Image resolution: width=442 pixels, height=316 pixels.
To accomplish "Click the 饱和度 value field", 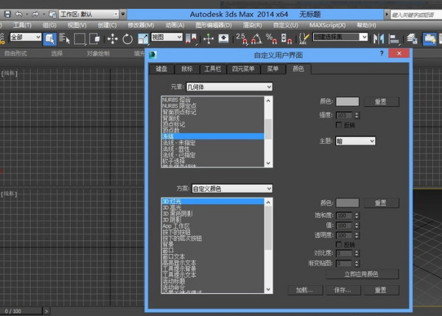I will pyautogui.click(x=344, y=216).
